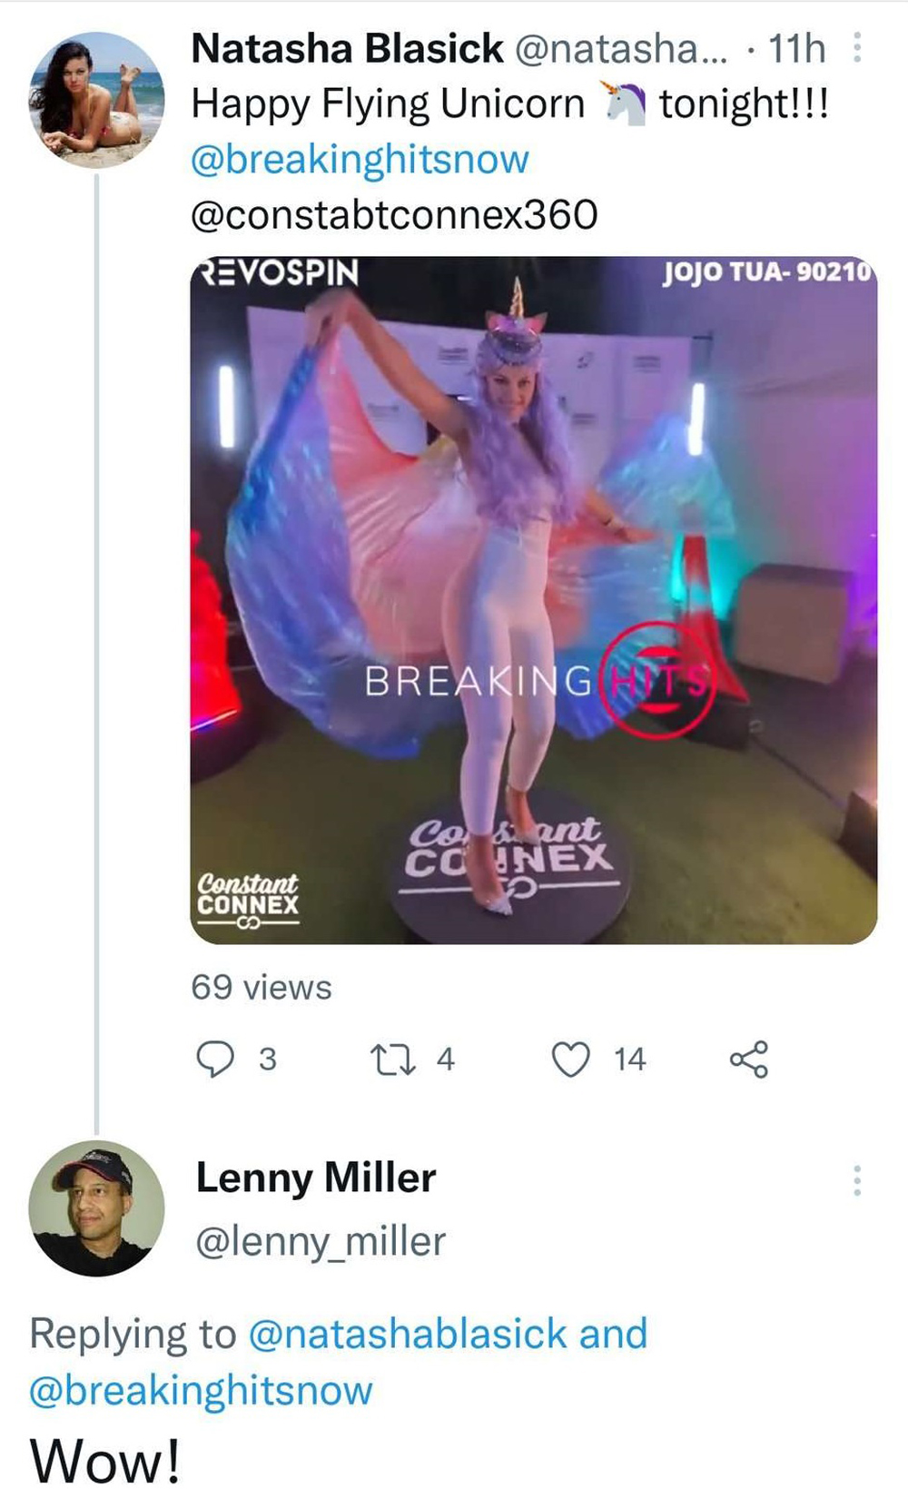Open the 11h timestamp link
908x1498 pixels.
click(796, 49)
